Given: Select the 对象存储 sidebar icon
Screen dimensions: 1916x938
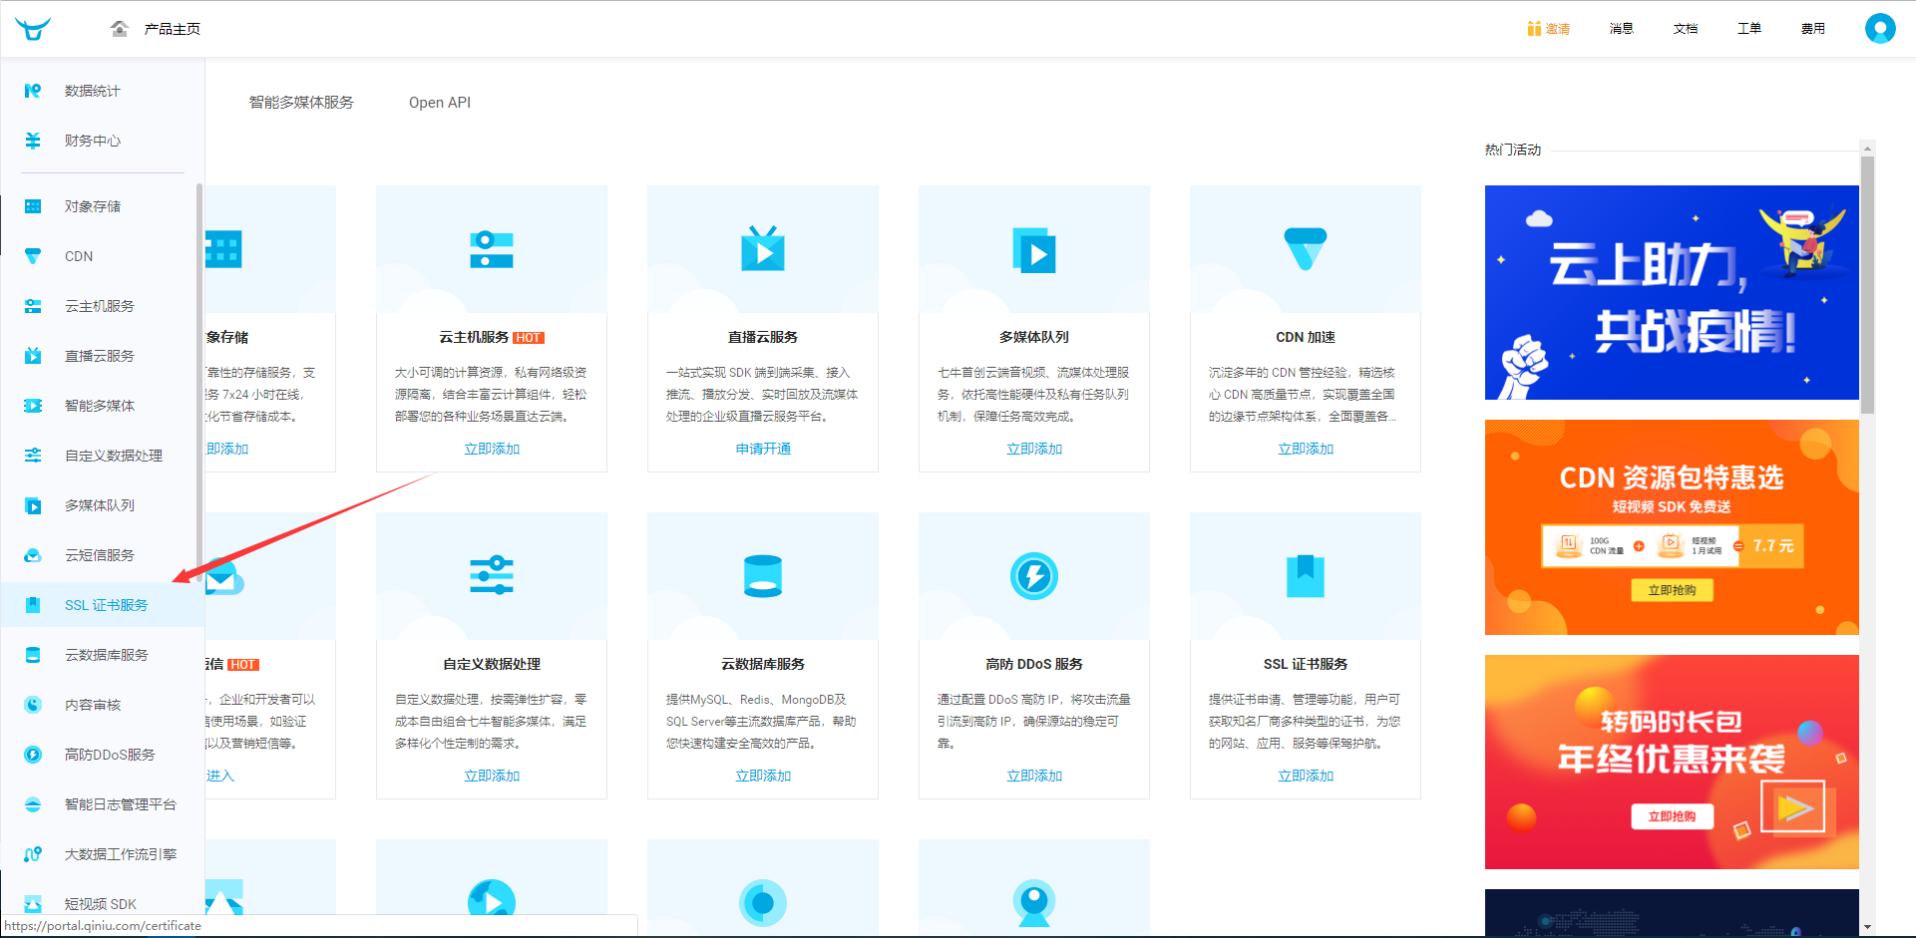Looking at the screenshot, I should click(33, 206).
